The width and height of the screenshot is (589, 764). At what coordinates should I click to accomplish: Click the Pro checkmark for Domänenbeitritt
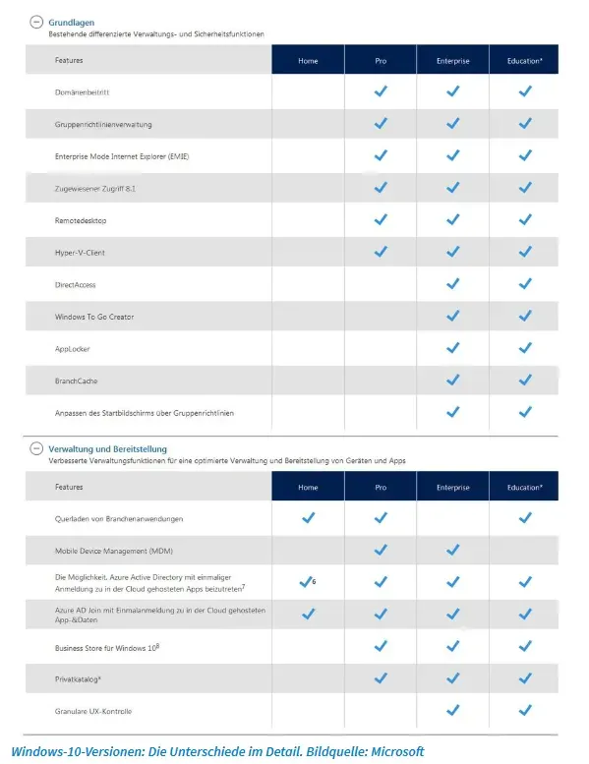coord(381,91)
